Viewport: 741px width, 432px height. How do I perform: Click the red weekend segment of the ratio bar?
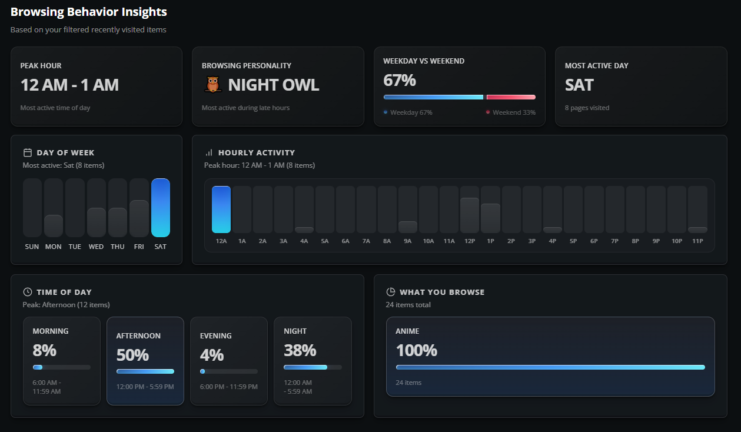(511, 97)
